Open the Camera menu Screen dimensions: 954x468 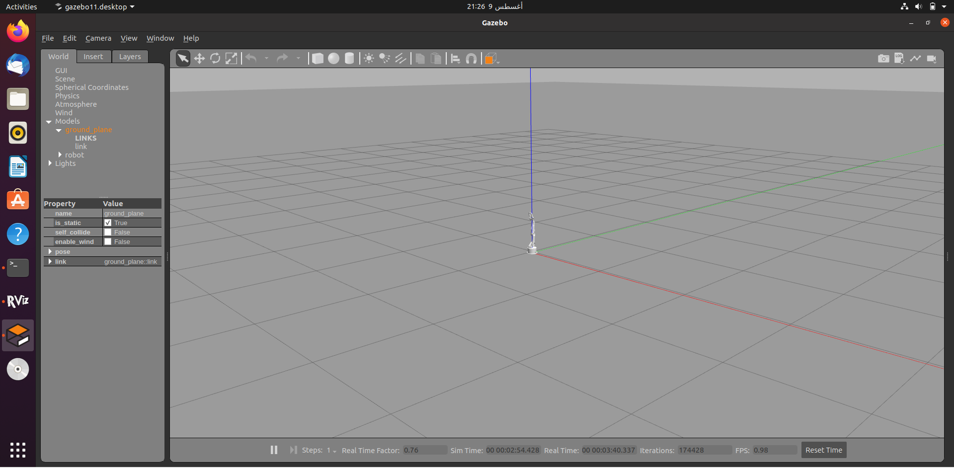(98, 38)
